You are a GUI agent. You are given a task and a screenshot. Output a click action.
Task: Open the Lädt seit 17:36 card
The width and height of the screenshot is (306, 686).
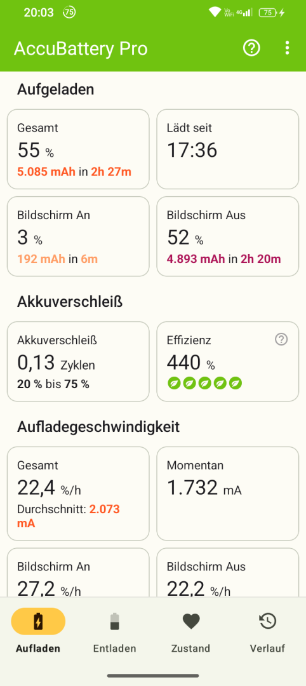point(228,149)
